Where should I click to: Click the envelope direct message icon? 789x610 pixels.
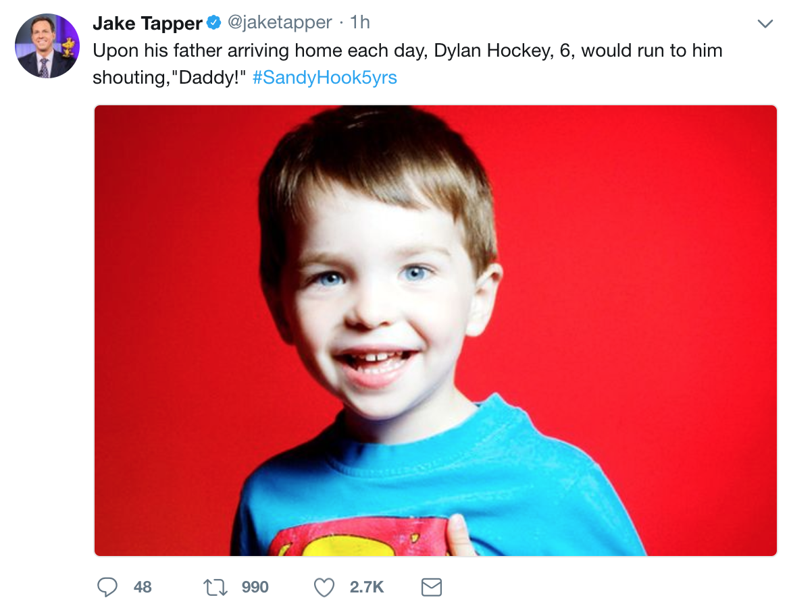click(432, 587)
